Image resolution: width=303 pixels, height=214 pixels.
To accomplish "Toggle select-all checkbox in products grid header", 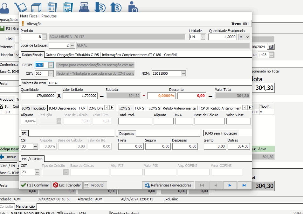I will (2, 106).
